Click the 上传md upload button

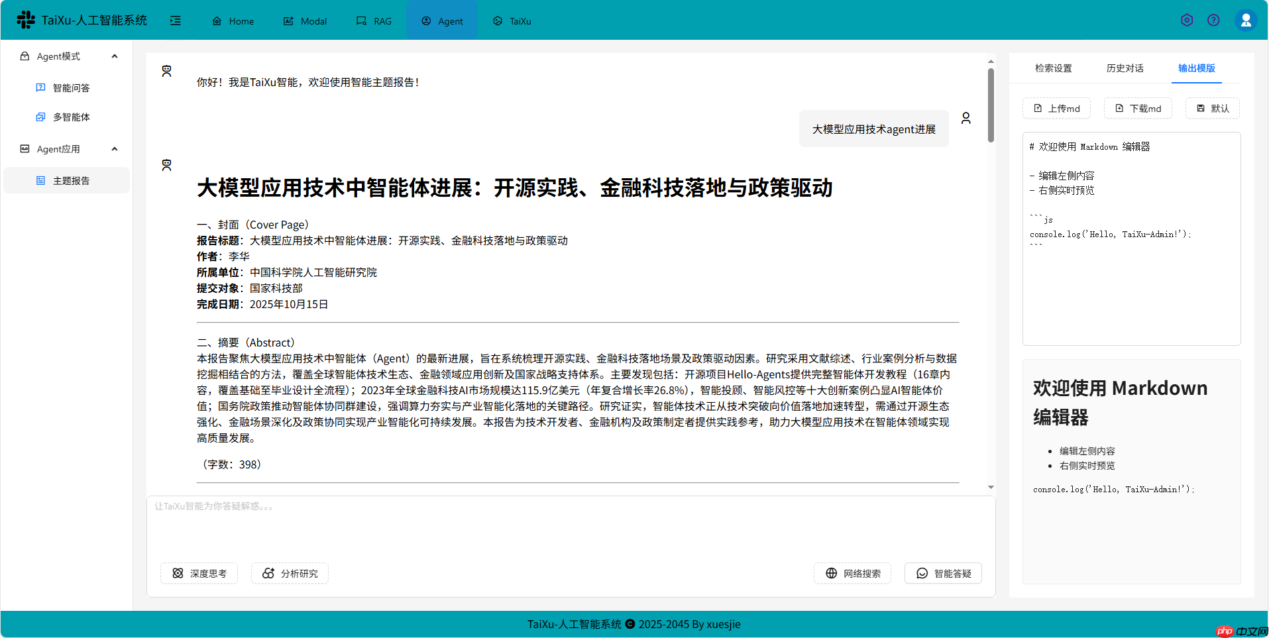pyautogui.click(x=1056, y=108)
